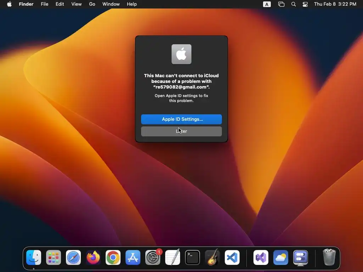Open Finder from the Dock
Viewport: 363px width, 272px height.
point(34,257)
